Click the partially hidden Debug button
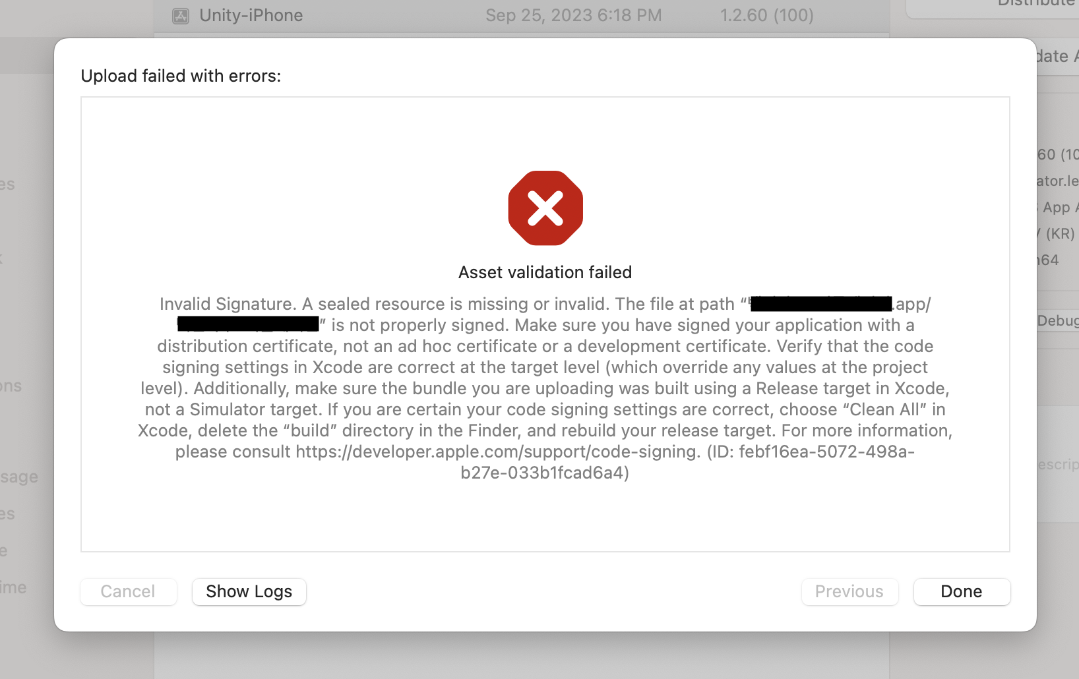Screen dimensions: 1079x679 tap(1057, 320)
